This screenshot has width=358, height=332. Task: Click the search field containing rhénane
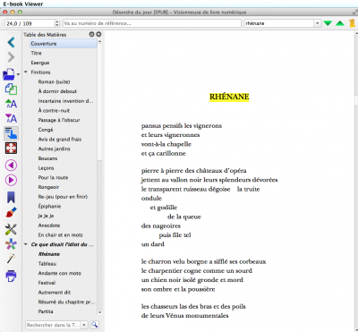coord(279,23)
